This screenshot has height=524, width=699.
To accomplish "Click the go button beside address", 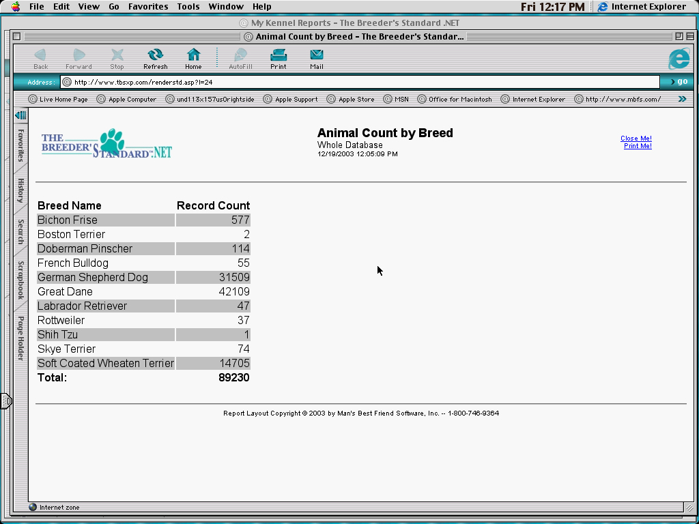I will pyautogui.click(x=679, y=82).
